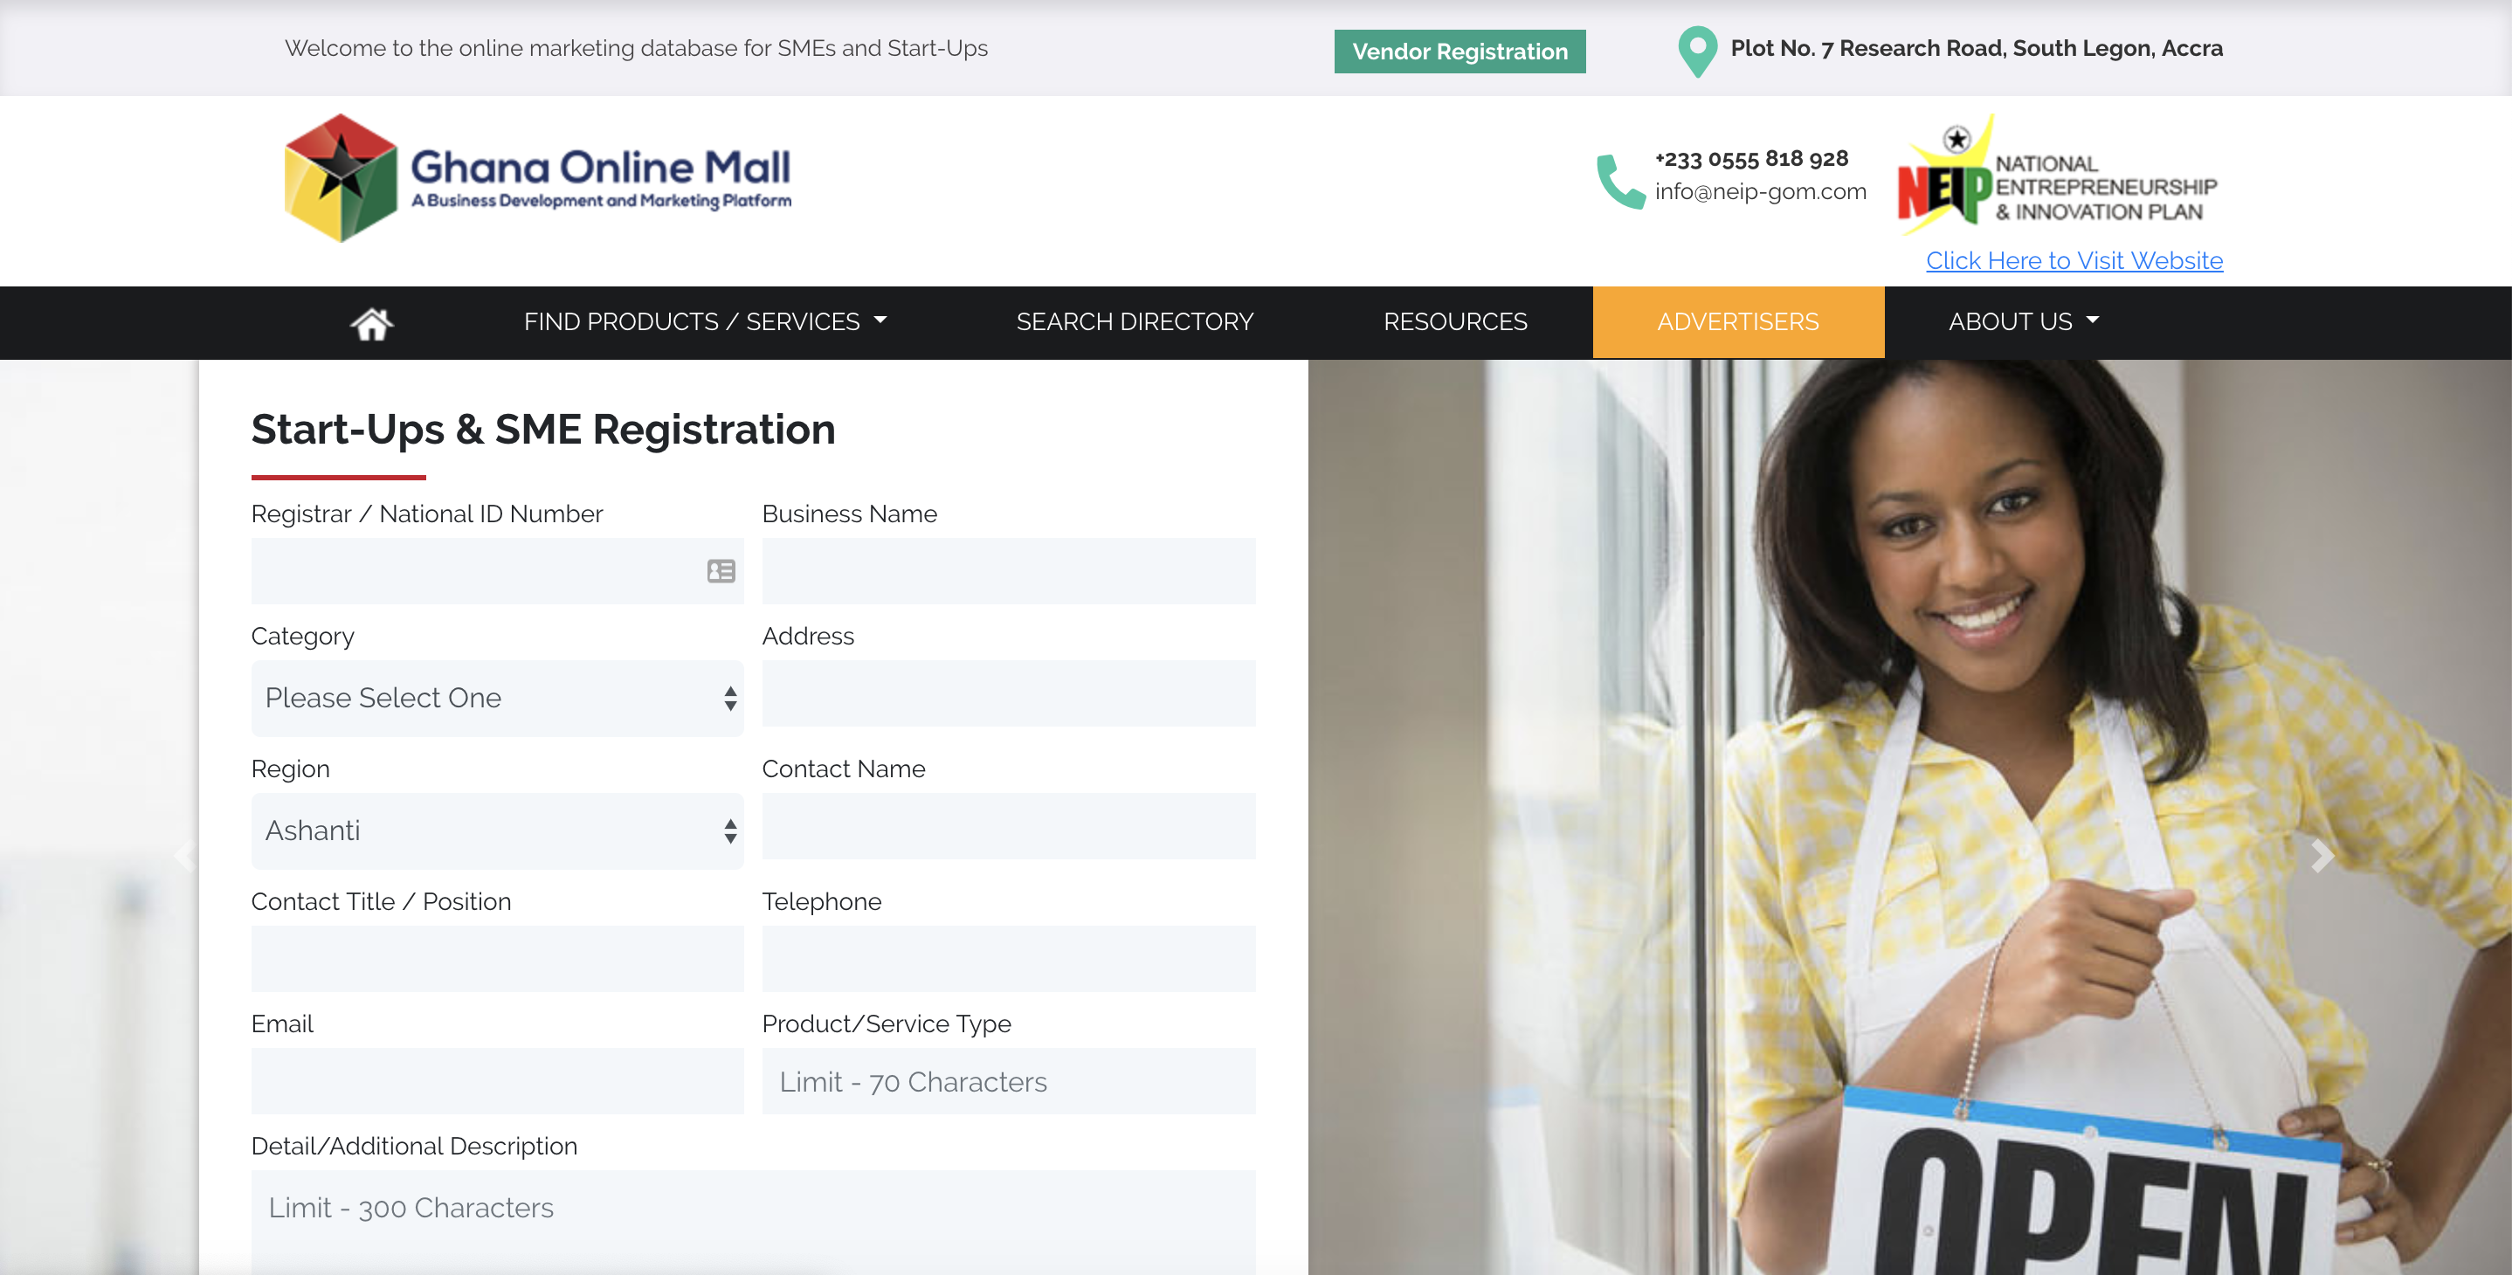Go back with carousel left arrow

pyautogui.click(x=185, y=856)
